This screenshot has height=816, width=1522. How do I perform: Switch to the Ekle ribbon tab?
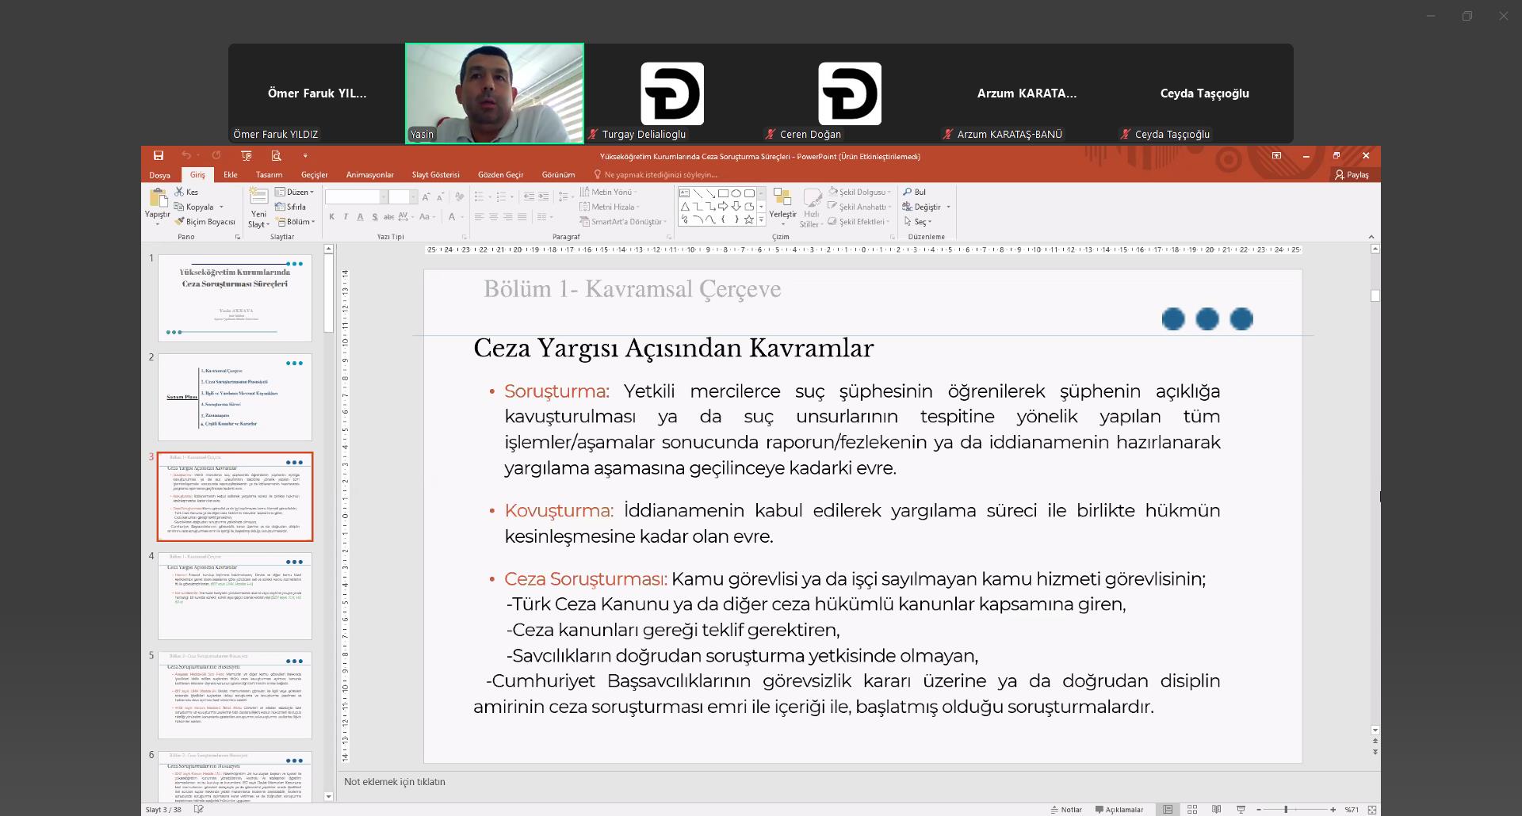231,174
